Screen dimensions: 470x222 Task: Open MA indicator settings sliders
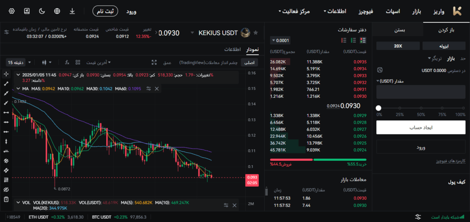(x=149, y=88)
